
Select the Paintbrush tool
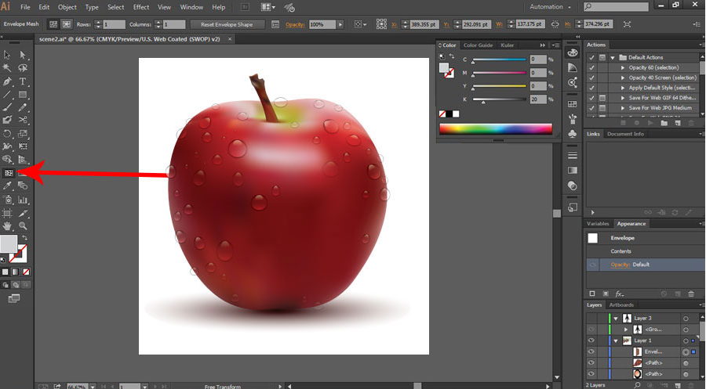coord(7,107)
